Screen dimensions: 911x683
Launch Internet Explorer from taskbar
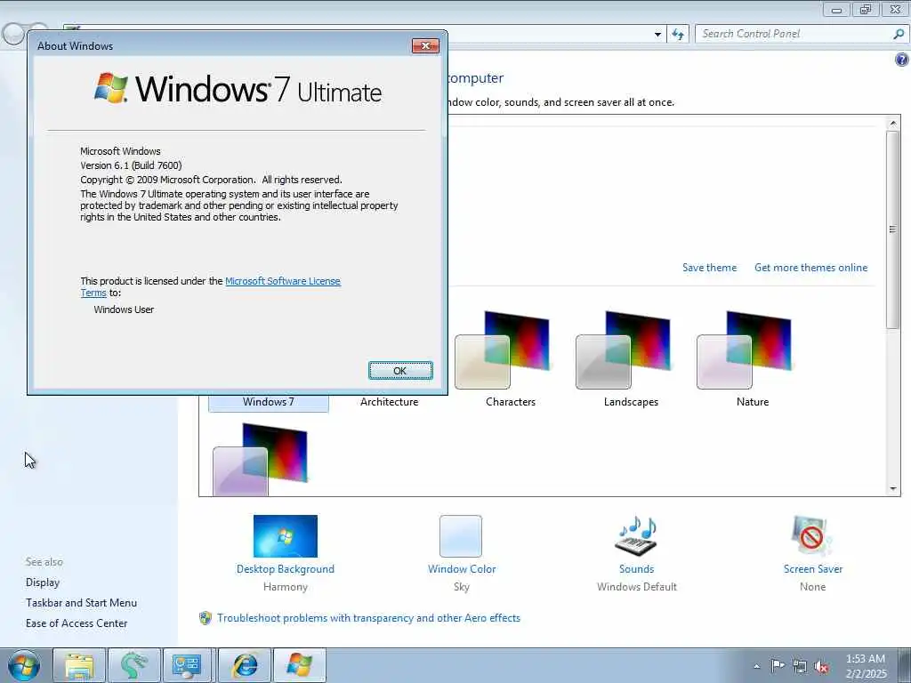pyautogui.click(x=244, y=665)
